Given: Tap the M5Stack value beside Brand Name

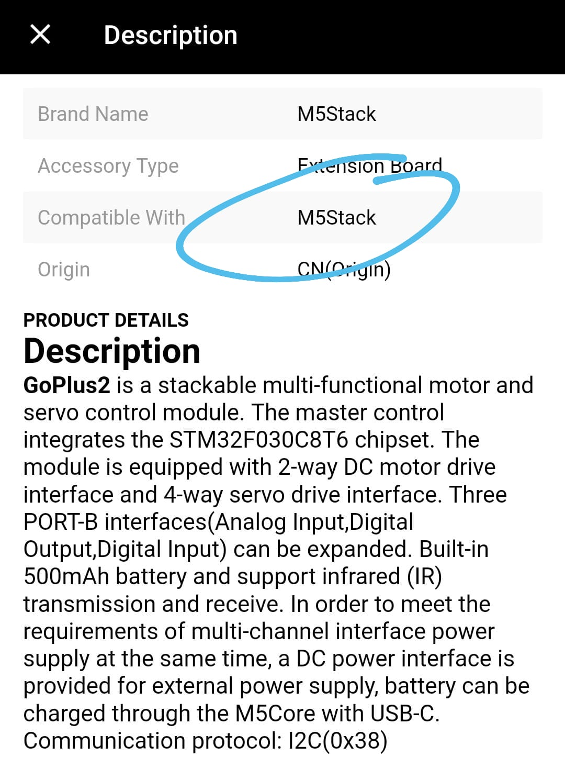Looking at the screenshot, I should (336, 114).
